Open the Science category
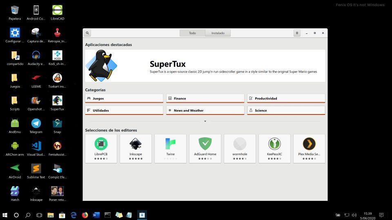Screen dimensions: 392x220 [286, 110]
